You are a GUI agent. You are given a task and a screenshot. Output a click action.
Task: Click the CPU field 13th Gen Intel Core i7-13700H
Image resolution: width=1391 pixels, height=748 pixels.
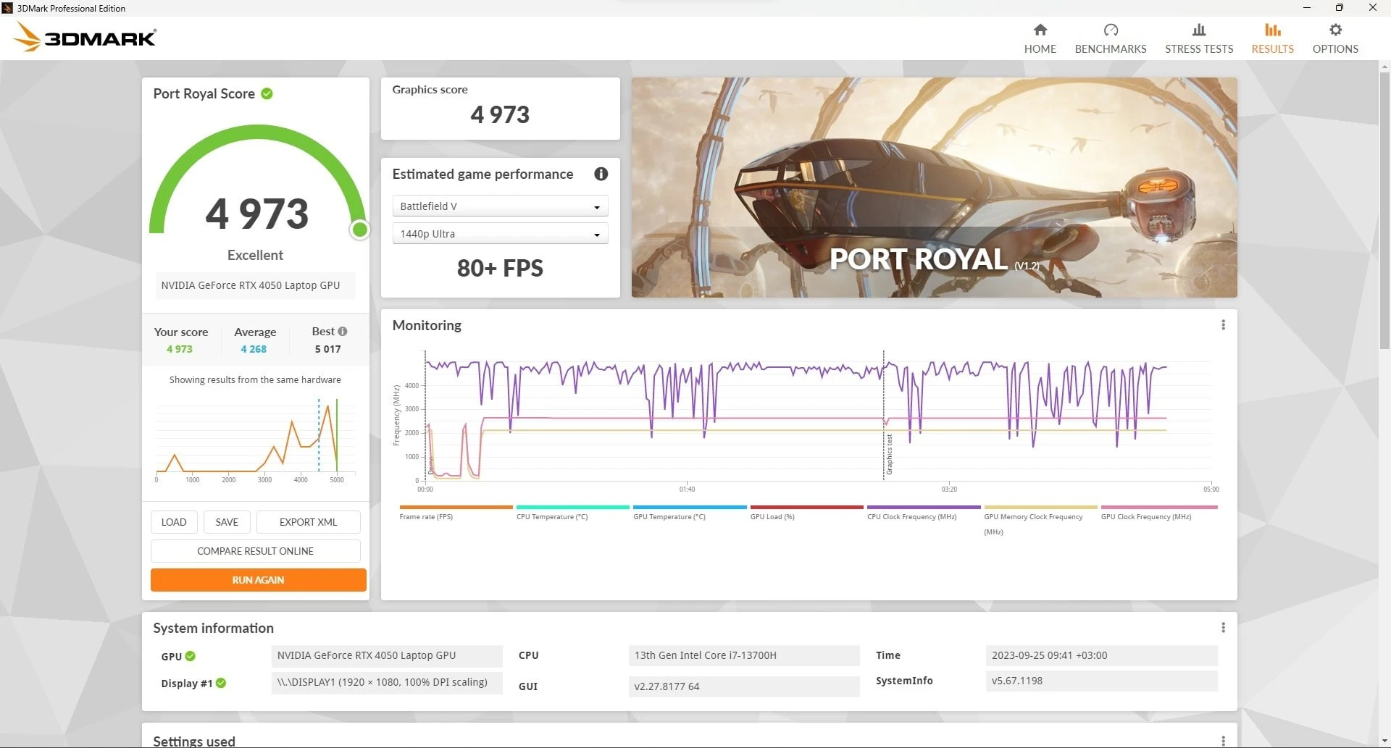point(744,656)
